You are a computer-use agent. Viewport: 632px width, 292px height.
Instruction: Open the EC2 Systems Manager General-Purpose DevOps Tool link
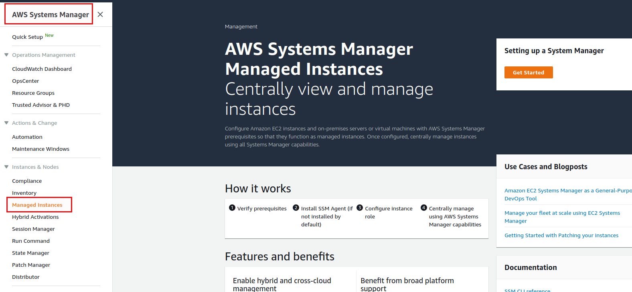click(x=568, y=194)
